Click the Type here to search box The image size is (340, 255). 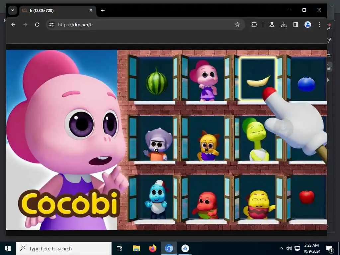pyautogui.click(x=64, y=248)
